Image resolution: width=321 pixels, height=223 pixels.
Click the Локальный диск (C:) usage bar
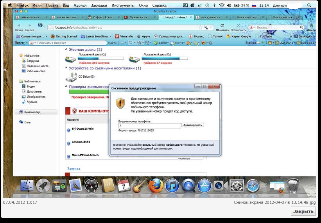click(x=101, y=59)
